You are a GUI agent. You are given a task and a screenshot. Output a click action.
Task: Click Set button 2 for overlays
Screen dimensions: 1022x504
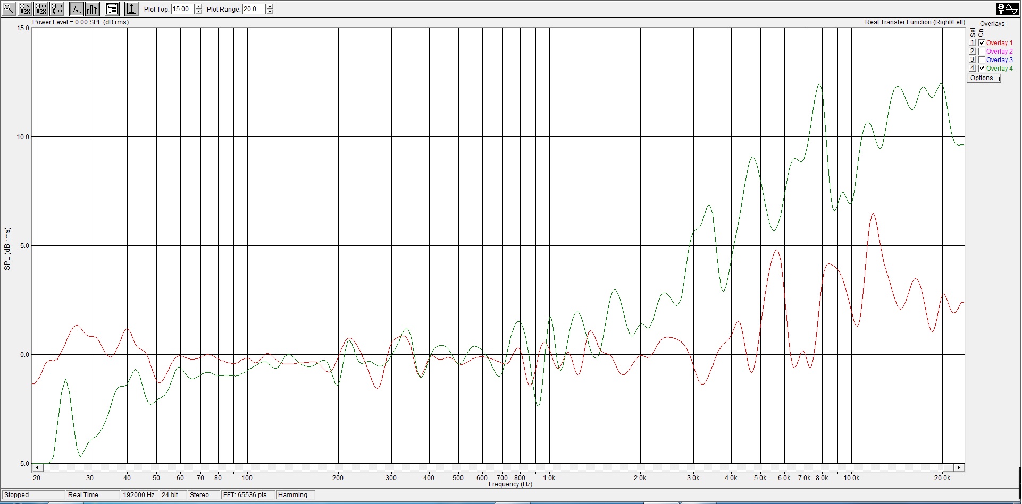[x=973, y=51]
